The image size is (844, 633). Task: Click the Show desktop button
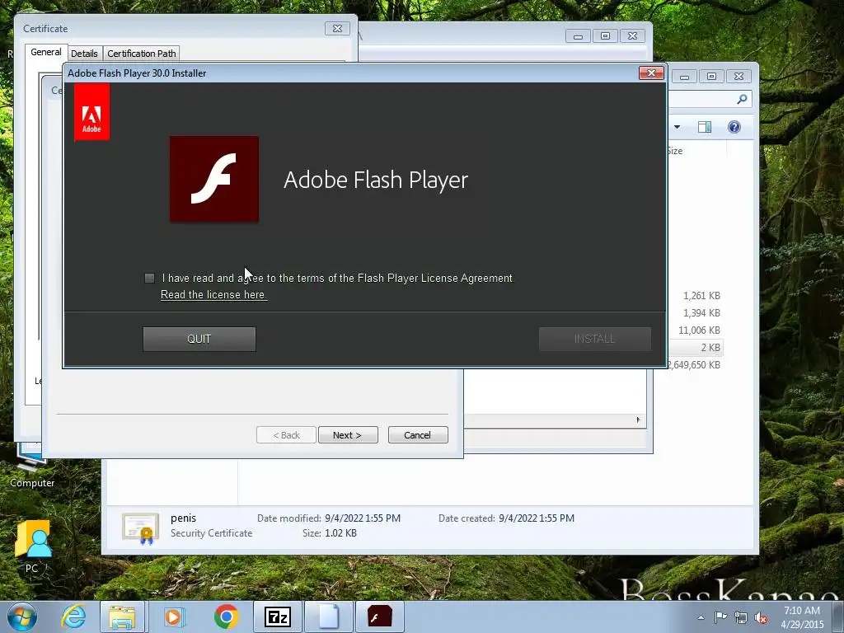(838, 617)
